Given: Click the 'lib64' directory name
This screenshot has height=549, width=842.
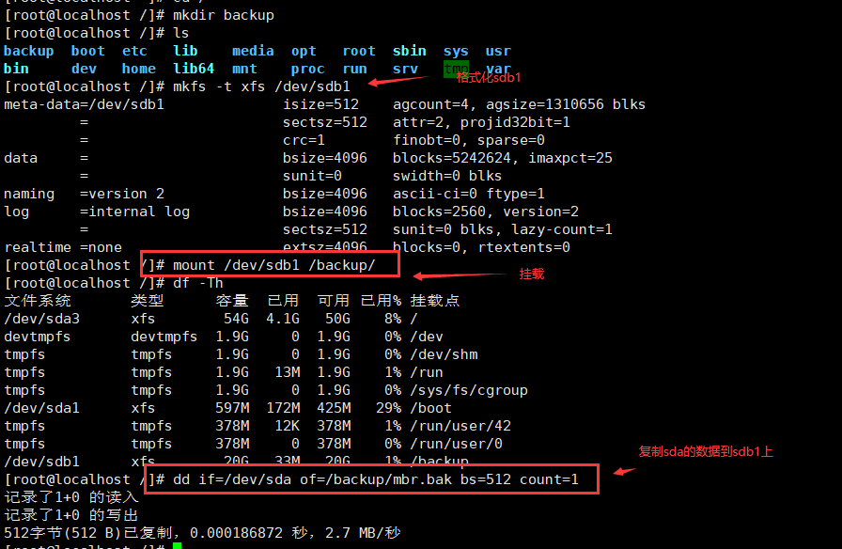Looking at the screenshot, I should (194, 69).
